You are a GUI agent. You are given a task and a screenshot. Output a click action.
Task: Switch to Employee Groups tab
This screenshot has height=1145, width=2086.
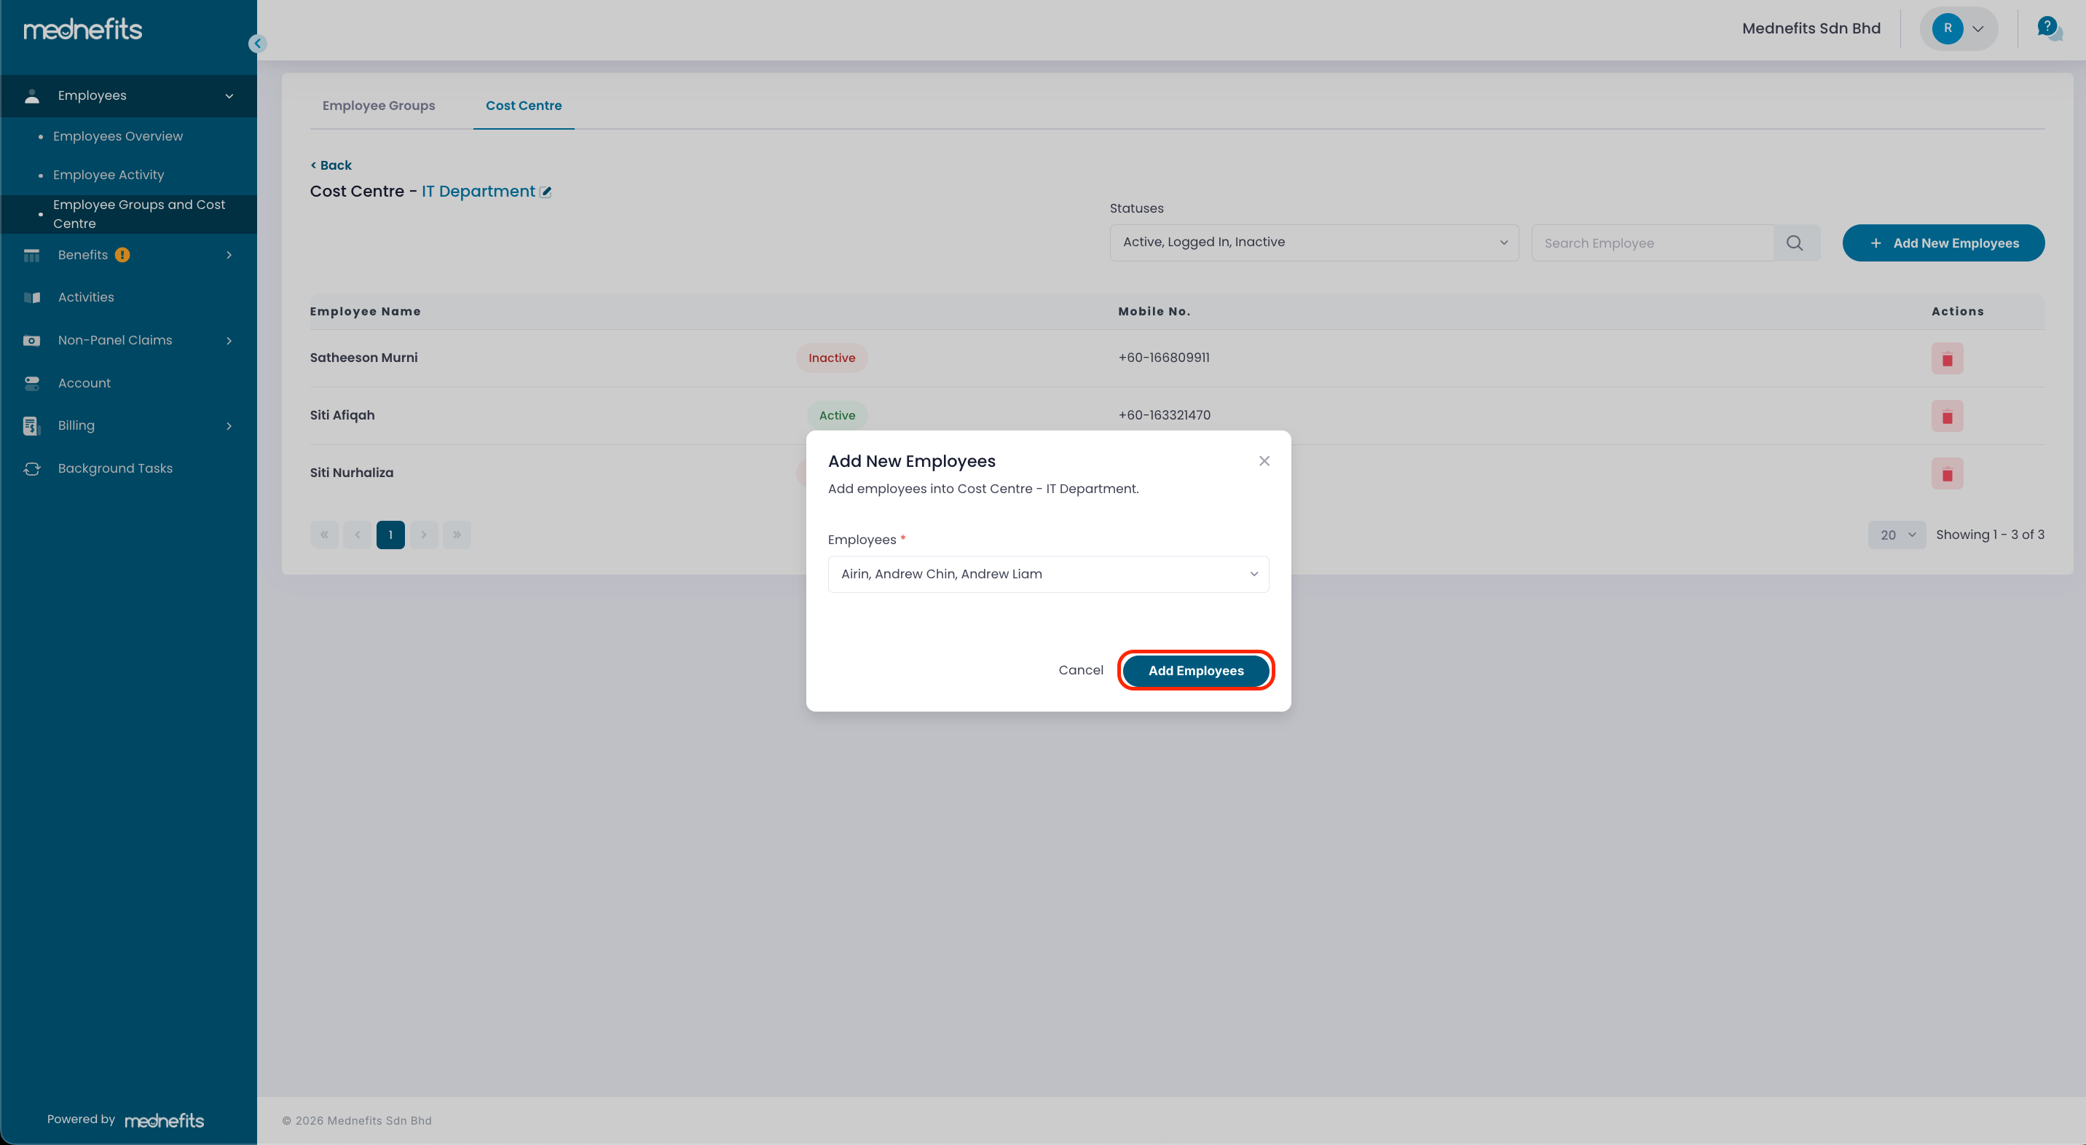(x=378, y=106)
